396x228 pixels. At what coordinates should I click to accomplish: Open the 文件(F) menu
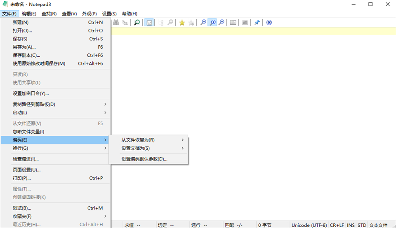tap(9, 14)
